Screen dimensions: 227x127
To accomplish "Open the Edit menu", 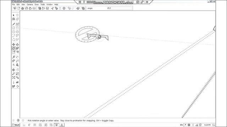I will (18, 5).
